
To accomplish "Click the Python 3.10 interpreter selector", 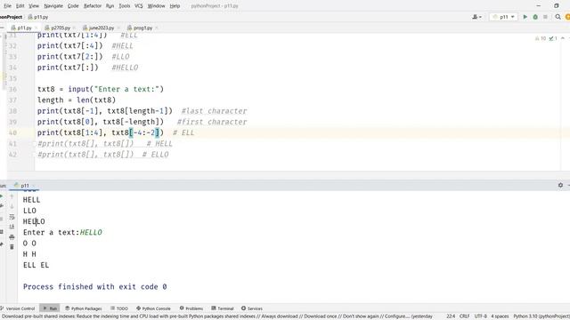I will click(541, 316).
